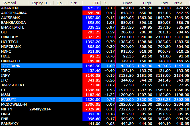Click NIFTY LTP 7329.90 cell

tap(92, 109)
